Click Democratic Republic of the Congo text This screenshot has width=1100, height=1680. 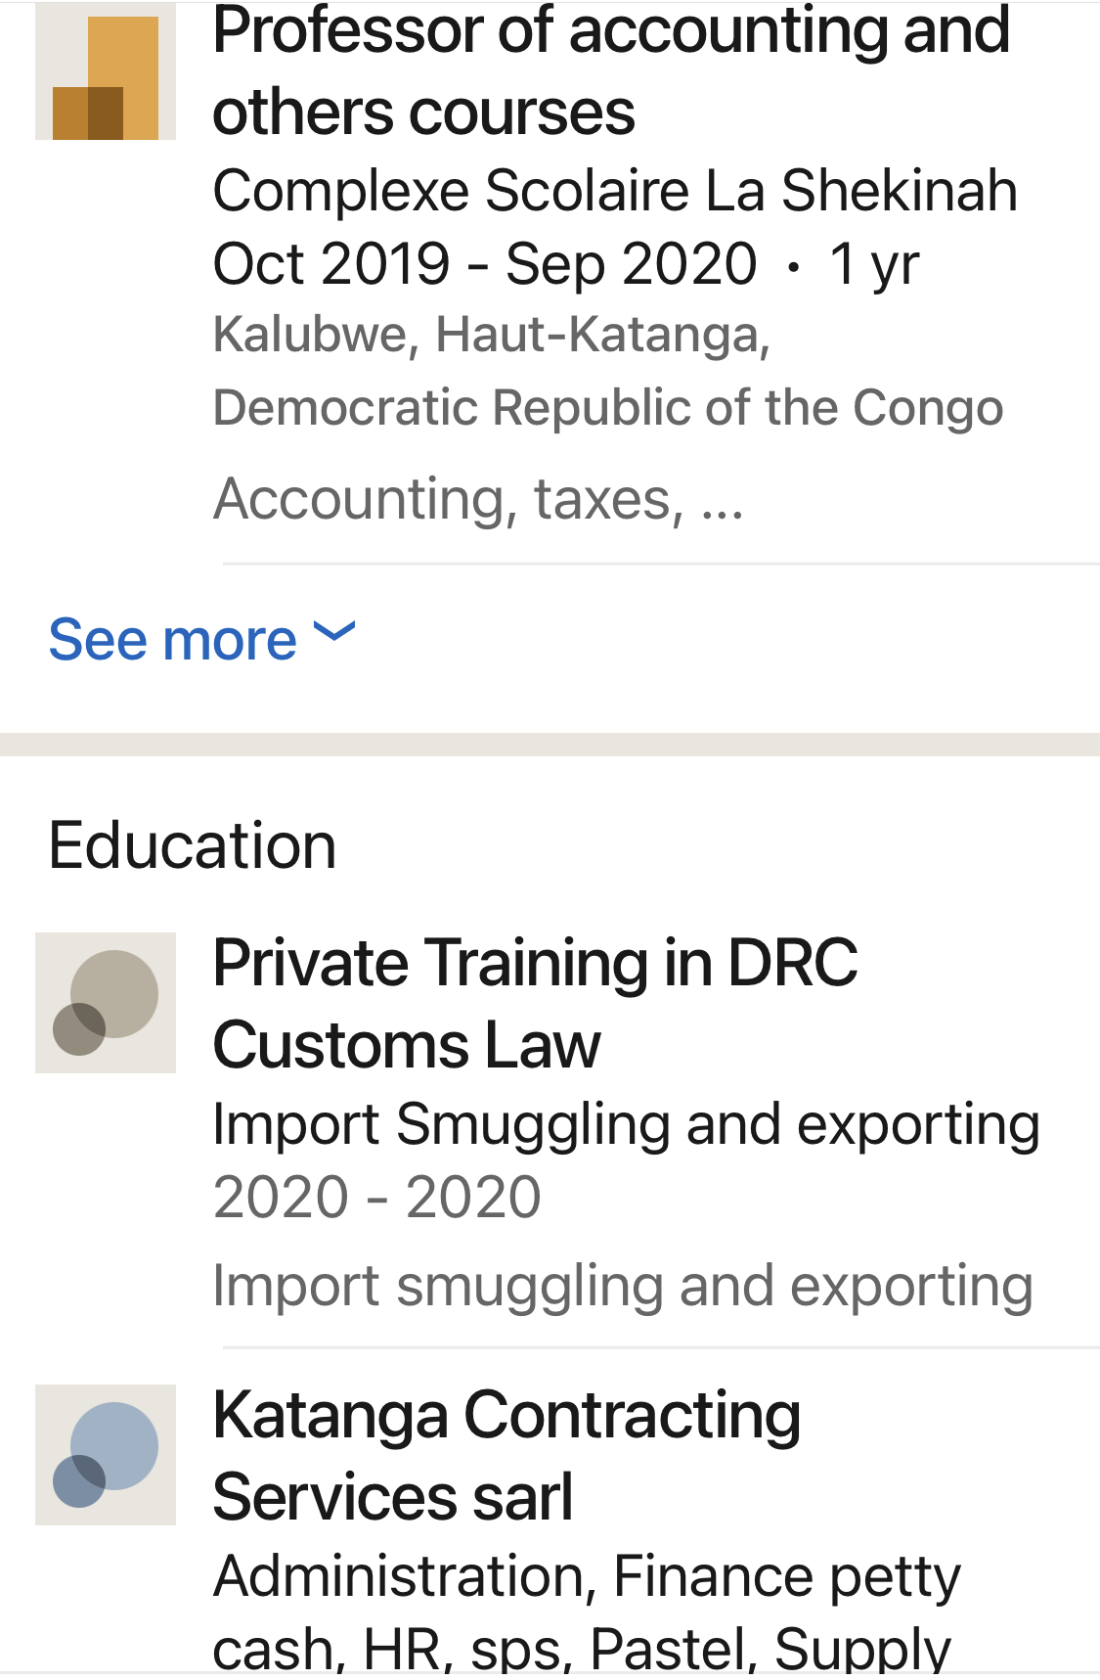point(608,407)
